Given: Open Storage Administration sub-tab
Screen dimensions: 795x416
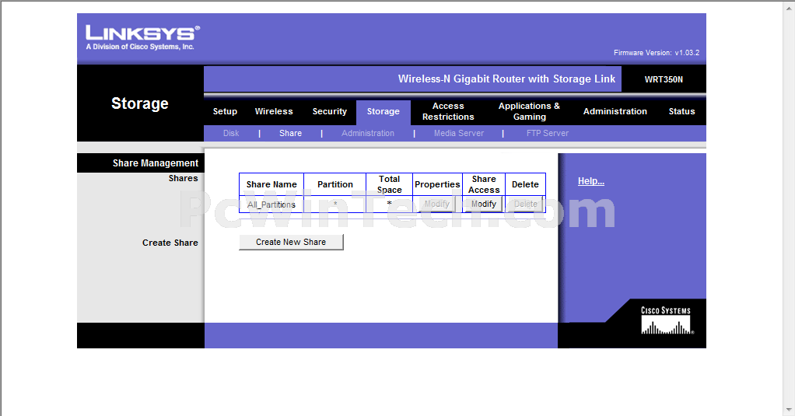Looking at the screenshot, I should pos(368,133).
